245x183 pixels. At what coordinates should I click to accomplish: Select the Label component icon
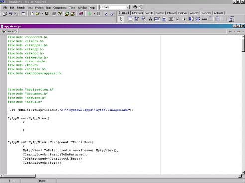point(150,19)
